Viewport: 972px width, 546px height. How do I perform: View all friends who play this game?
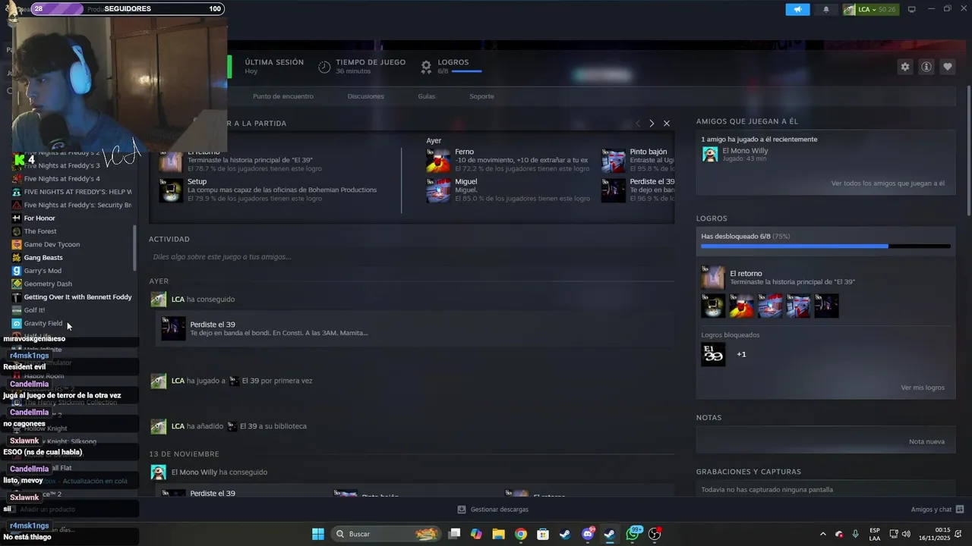click(x=888, y=184)
